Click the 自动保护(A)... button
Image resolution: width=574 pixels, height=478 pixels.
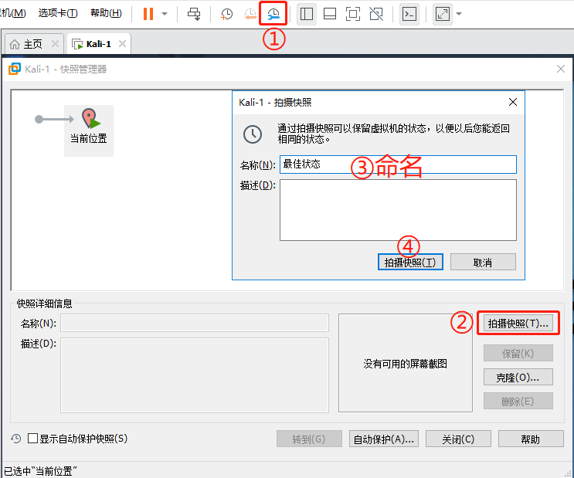[x=384, y=439]
